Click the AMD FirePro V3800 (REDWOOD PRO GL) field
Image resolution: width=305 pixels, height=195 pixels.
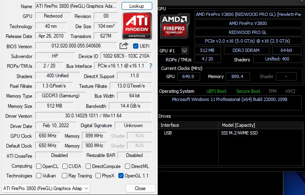click(x=248, y=14)
